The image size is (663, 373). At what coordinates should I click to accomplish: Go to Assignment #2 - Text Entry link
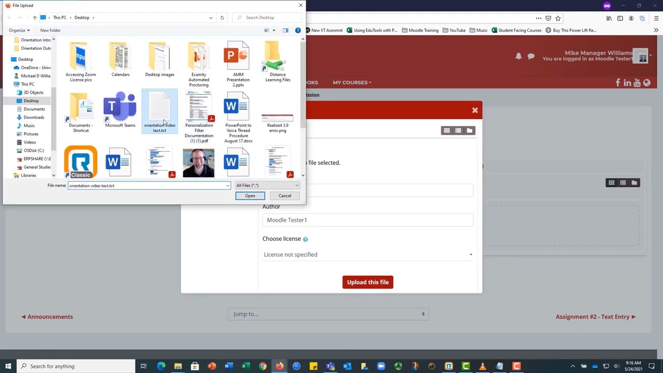click(x=596, y=317)
